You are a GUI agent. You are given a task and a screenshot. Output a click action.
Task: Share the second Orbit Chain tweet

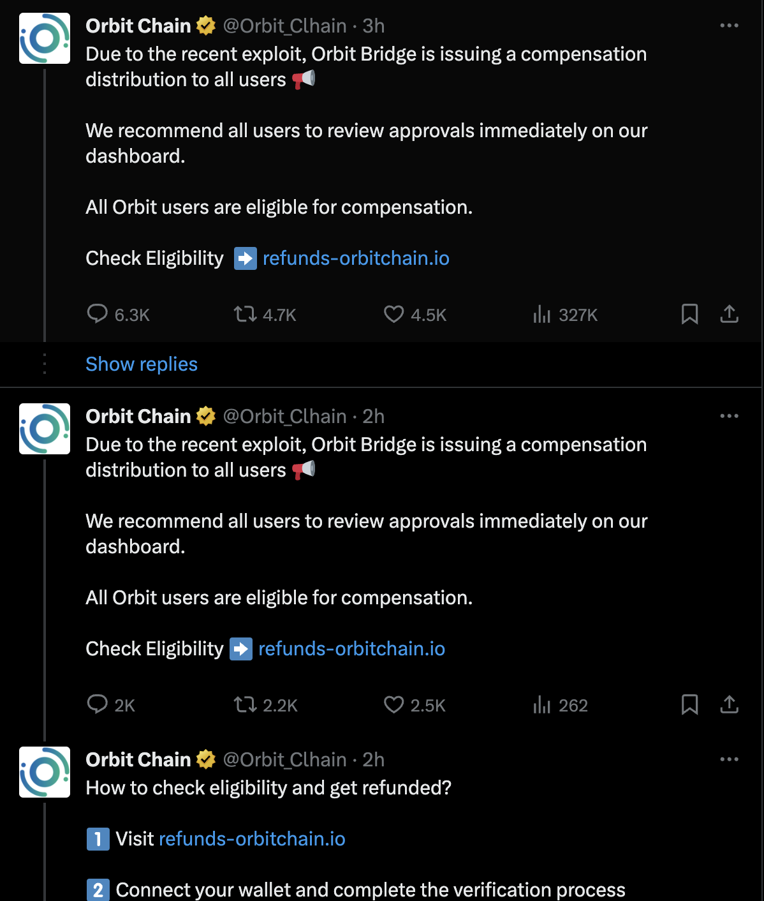coord(729,704)
